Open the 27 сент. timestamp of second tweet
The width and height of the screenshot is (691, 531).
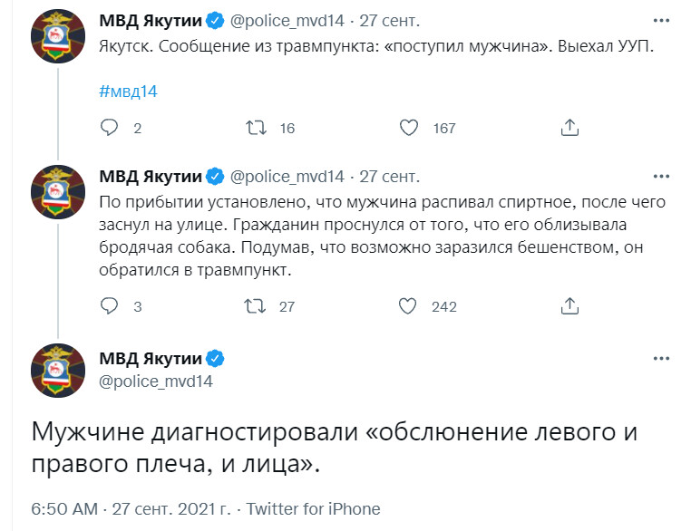click(x=390, y=177)
